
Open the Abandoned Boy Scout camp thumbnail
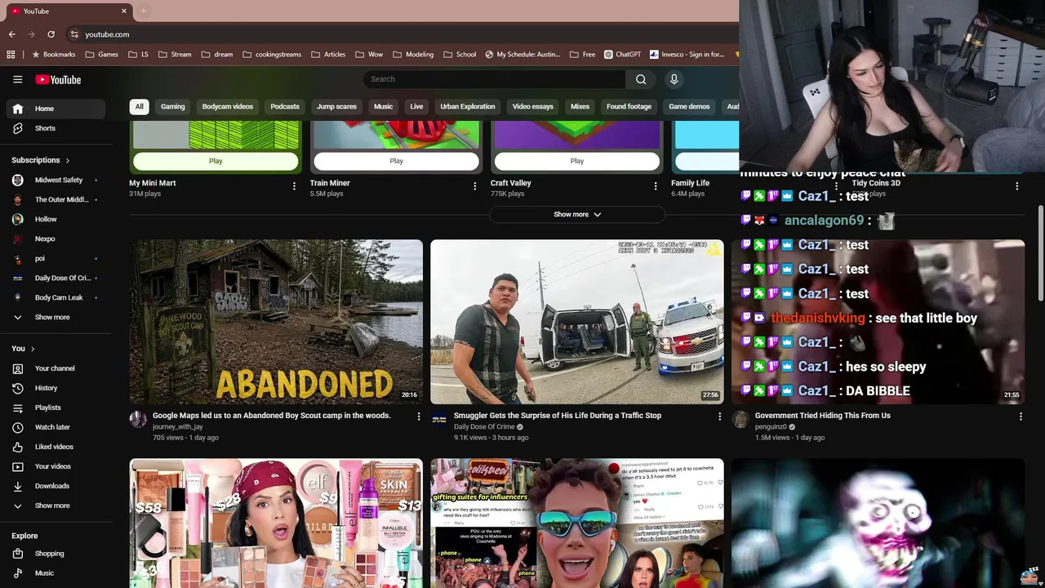tap(276, 322)
